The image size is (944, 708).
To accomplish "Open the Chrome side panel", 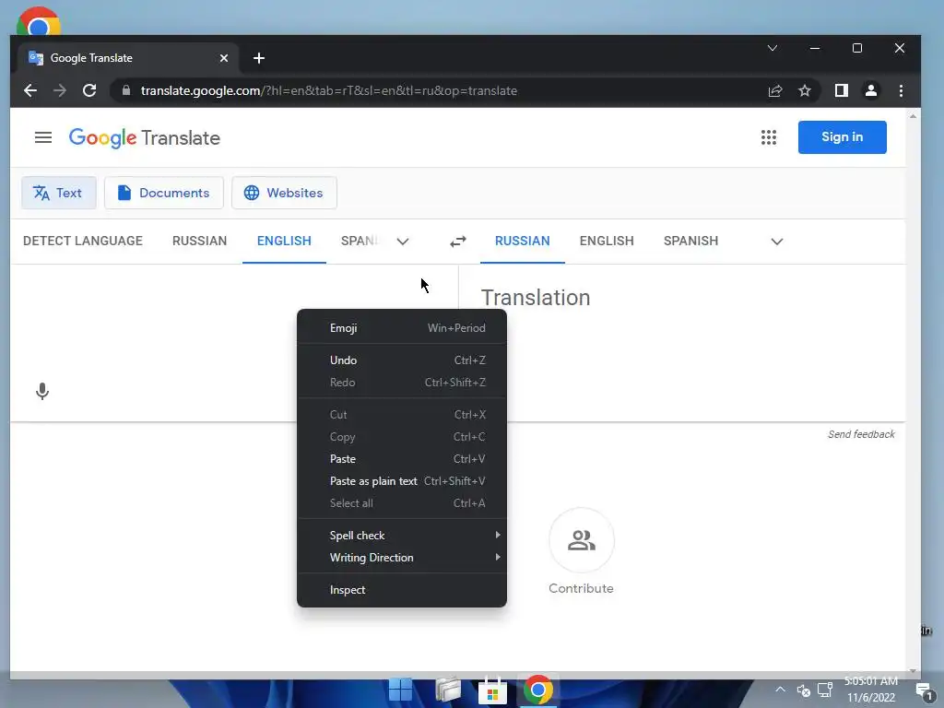I will pyautogui.click(x=842, y=90).
